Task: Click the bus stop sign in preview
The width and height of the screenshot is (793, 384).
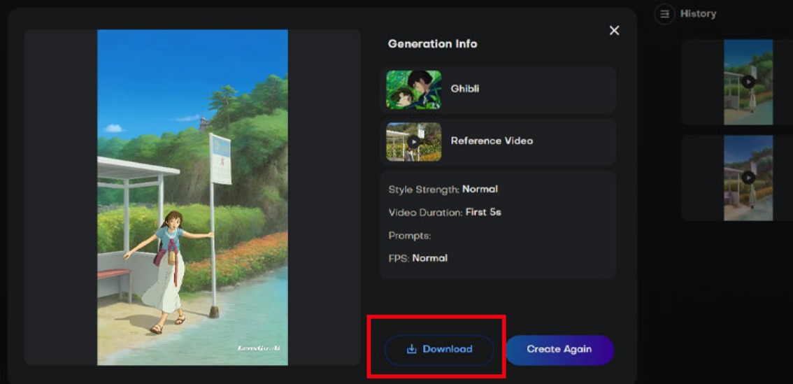Action: click(x=220, y=159)
